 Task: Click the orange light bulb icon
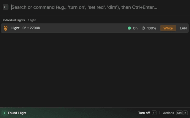tap(5, 28)
